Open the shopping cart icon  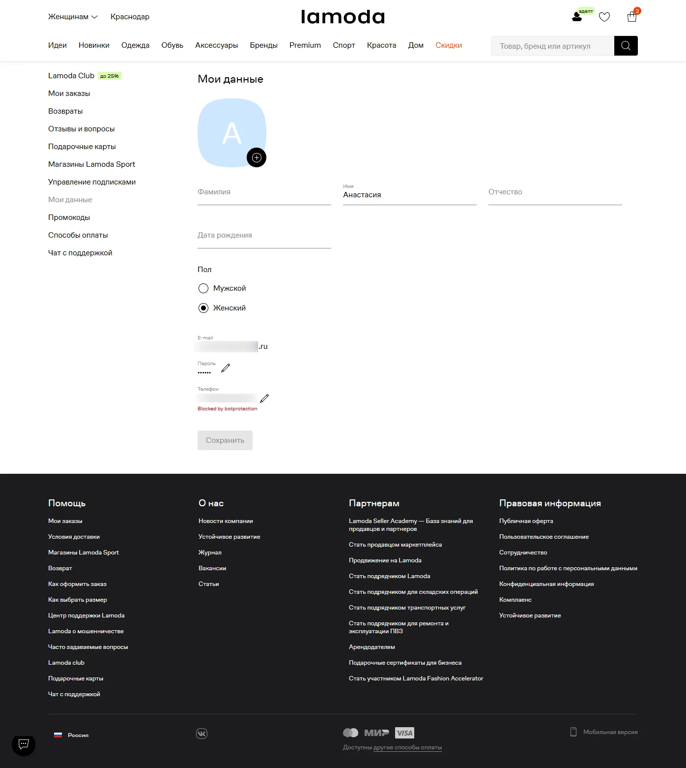632,17
